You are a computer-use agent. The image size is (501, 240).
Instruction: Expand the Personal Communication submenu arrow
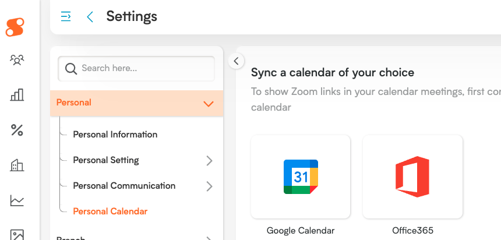[209, 186]
